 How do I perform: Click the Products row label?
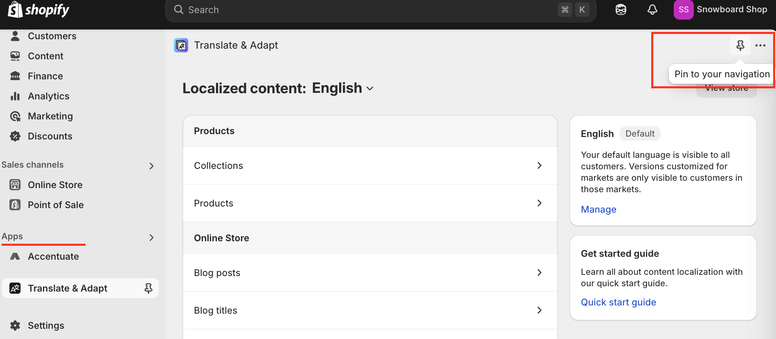(x=214, y=203)
